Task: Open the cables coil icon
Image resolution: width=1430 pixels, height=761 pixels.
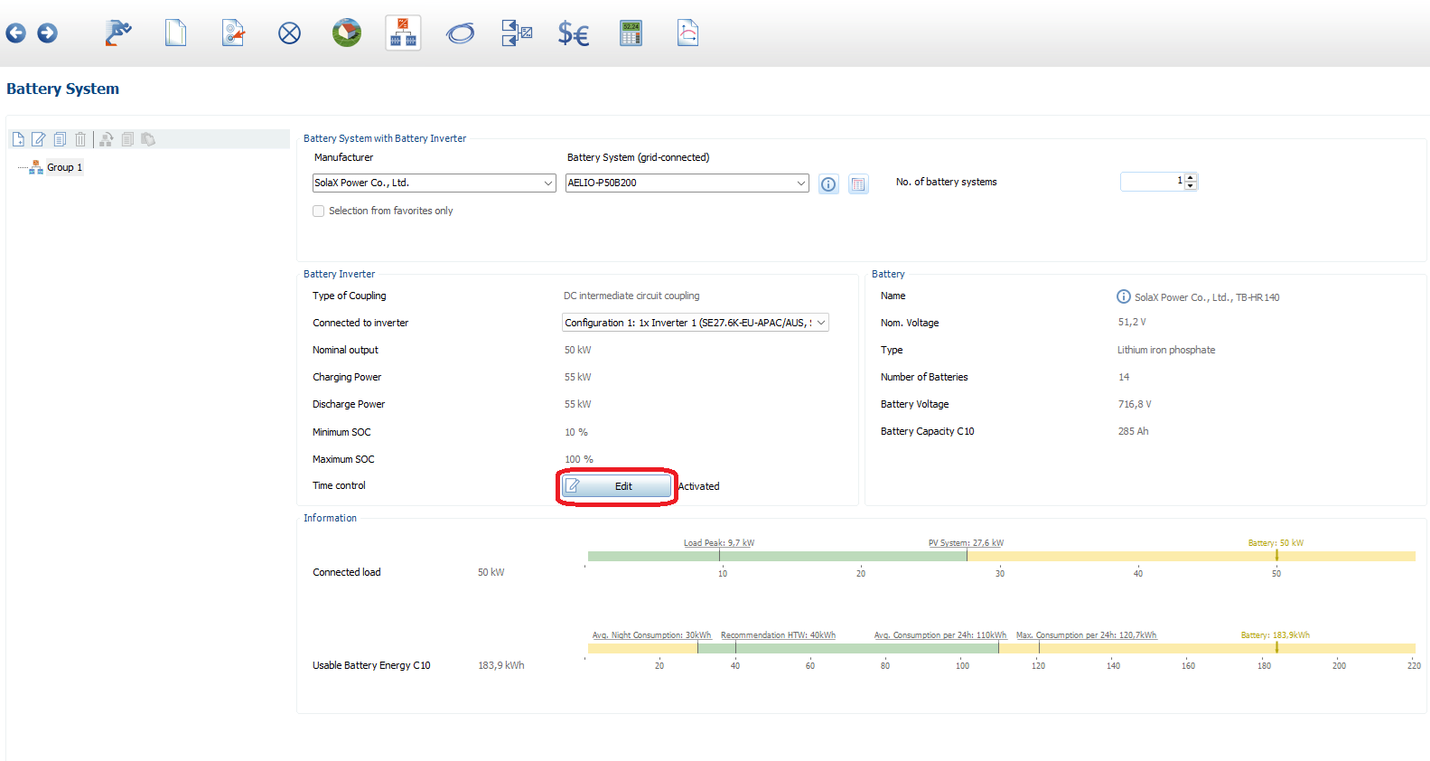Action: 460,33
